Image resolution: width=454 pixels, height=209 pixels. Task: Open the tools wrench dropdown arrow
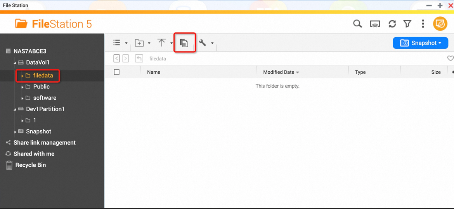pos(212,43)
